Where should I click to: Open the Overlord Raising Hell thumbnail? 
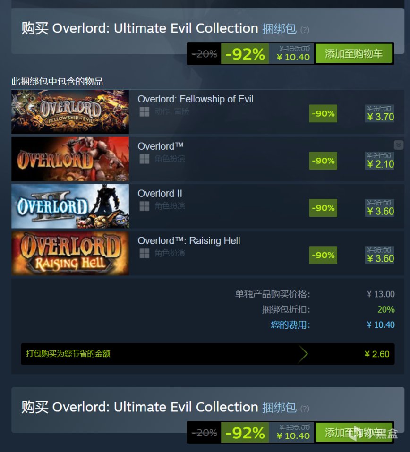tap(70, 253)
